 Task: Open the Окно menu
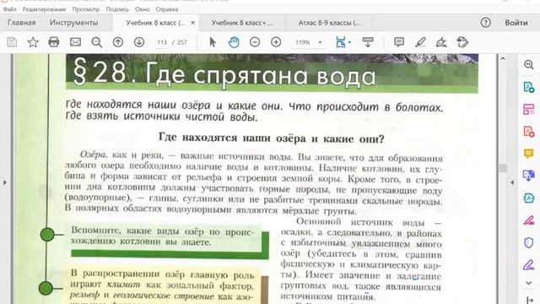click(x=143, y=9)
